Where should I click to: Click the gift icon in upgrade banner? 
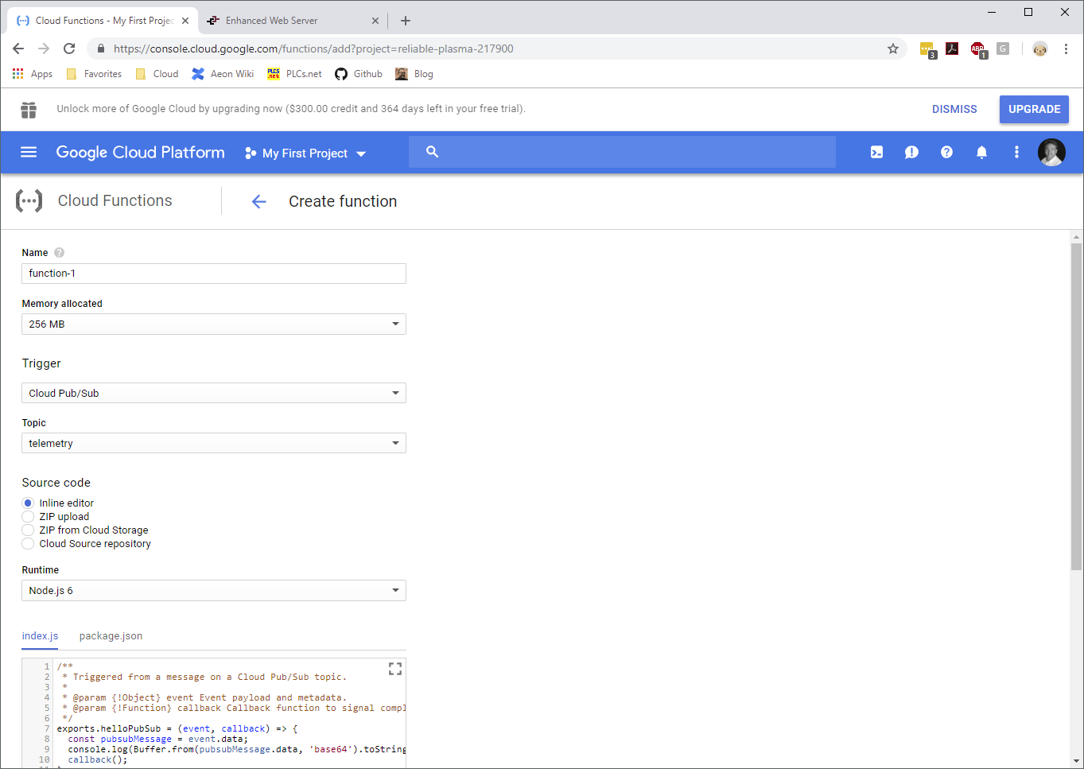point(29,110)
